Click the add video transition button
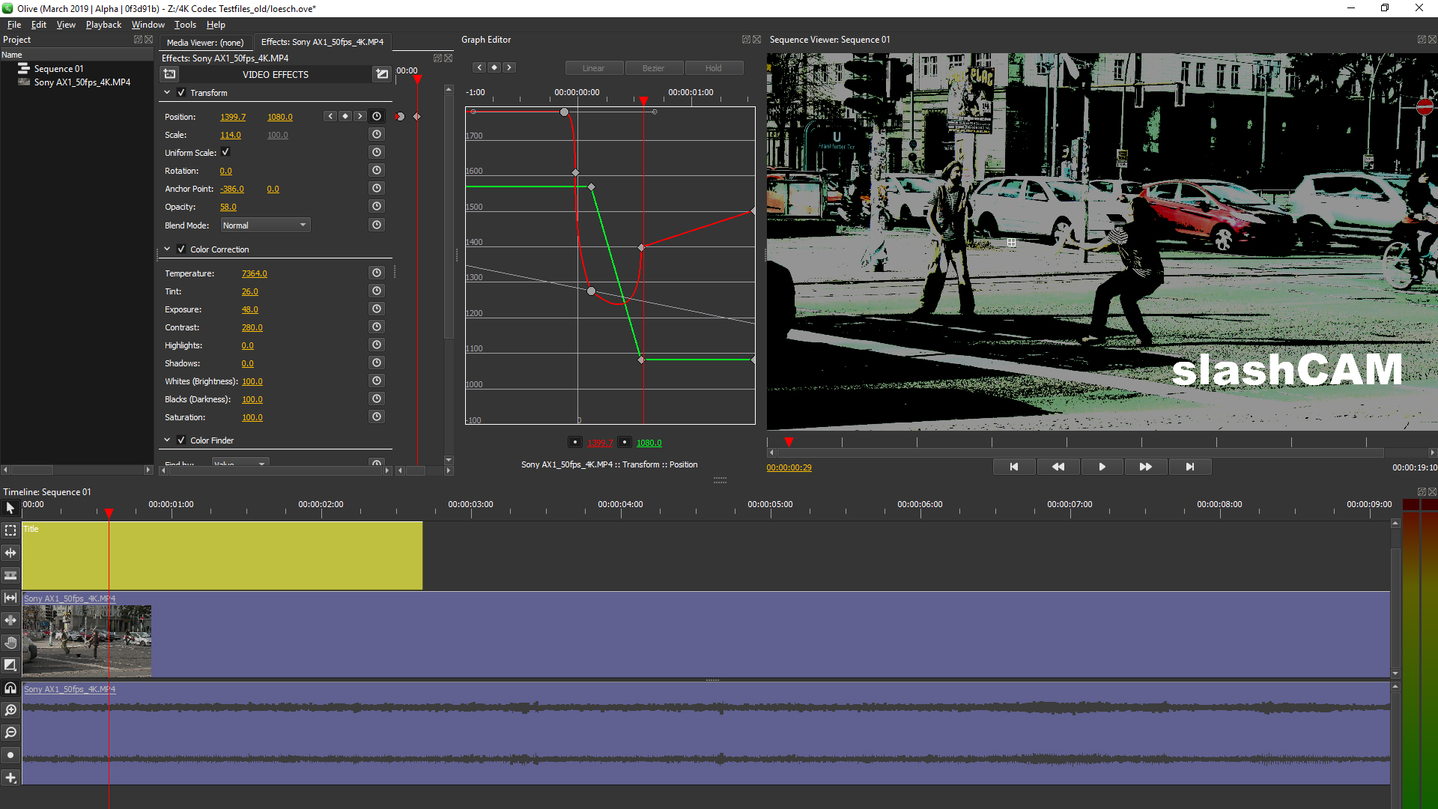The width and height of the screenshot is (1438, 809). 382,74
